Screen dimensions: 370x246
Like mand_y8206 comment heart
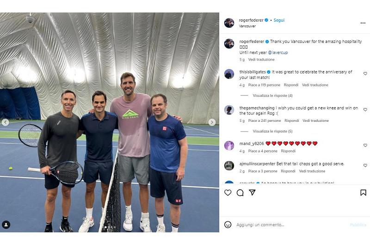[x=365, y=145]
